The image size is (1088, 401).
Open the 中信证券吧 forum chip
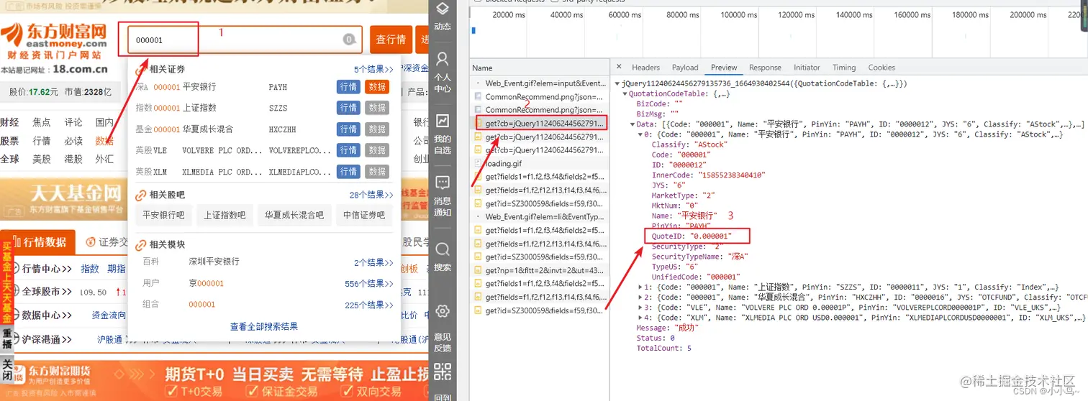point(364,215)
